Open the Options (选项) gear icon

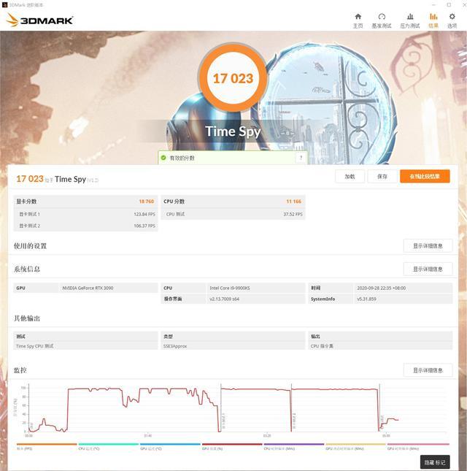[452, 17]
